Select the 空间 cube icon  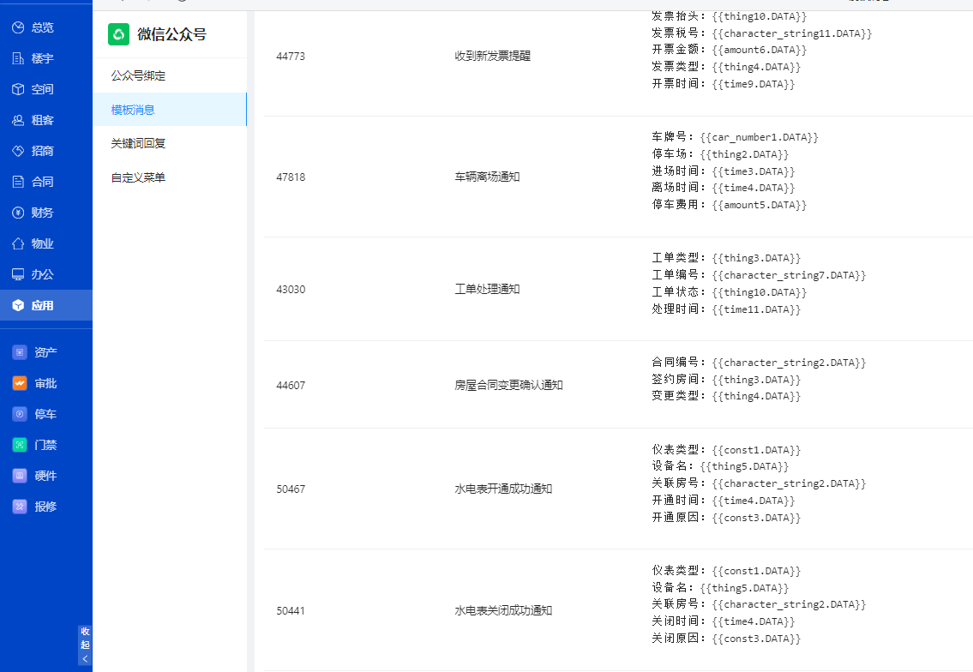pos(18,89)
